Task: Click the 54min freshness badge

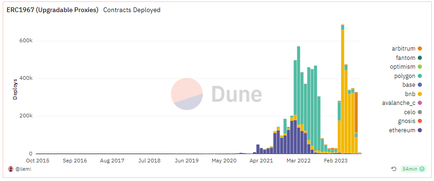Action: pos(413,169)
